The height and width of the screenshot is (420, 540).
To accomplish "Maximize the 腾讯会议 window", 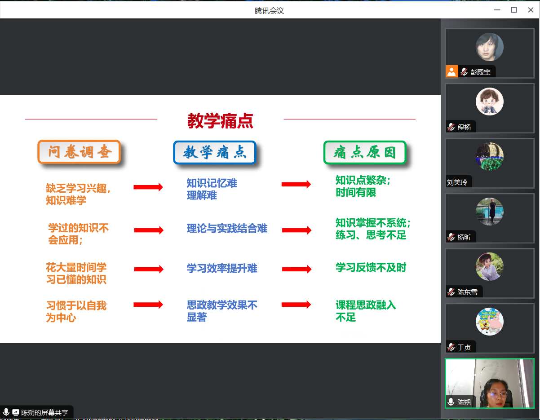I will [x=513, y=10].
